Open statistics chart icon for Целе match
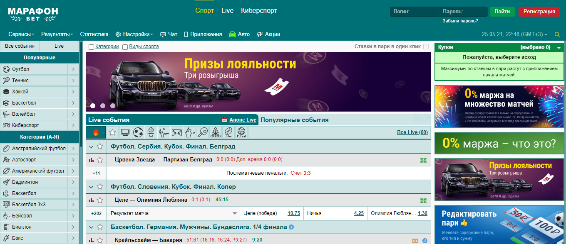The image size is (566, 244). 91,200
